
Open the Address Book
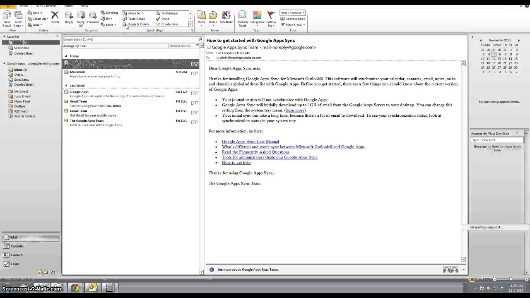pos(293,19)
